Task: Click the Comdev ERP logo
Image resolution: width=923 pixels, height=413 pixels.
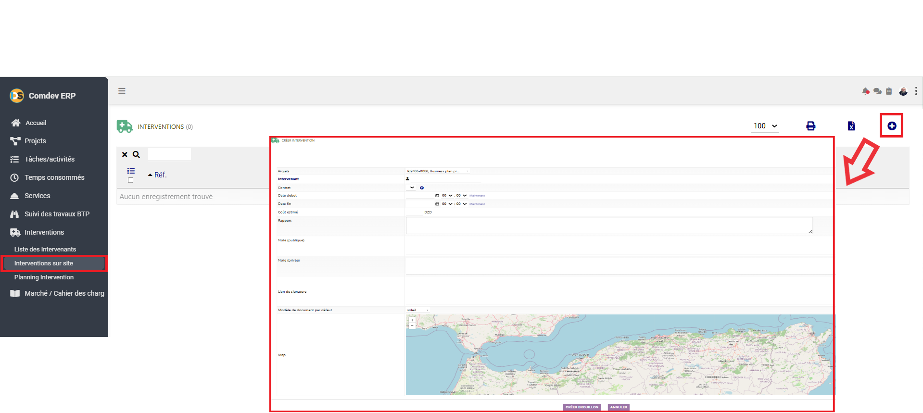Action: pos(17,96)
